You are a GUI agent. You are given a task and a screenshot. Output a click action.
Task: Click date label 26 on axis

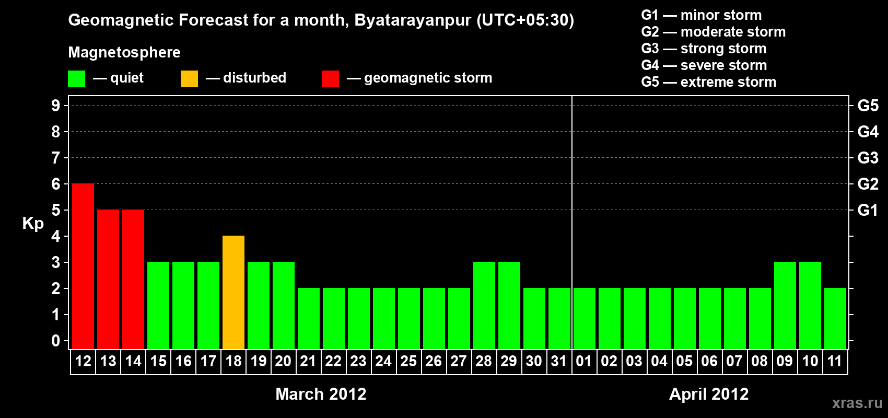click(434, 361)
